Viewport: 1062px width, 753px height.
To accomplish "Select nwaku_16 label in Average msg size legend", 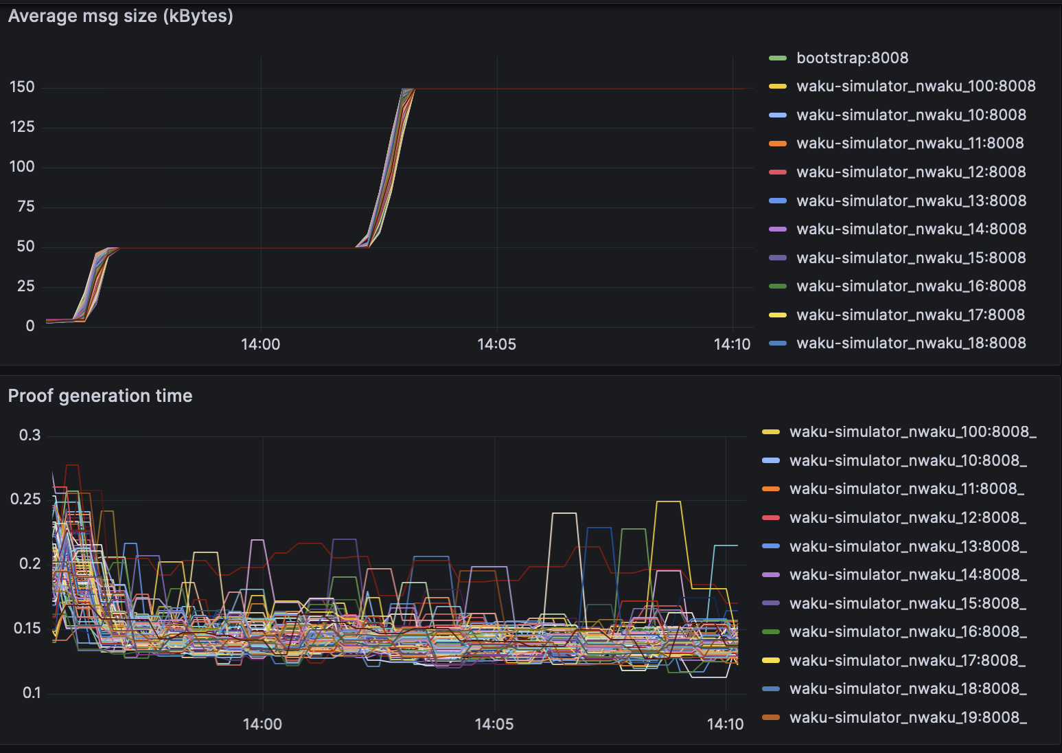I will point(911,286).
